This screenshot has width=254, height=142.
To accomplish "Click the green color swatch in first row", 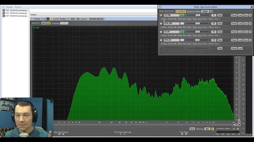I will point(182,15).
